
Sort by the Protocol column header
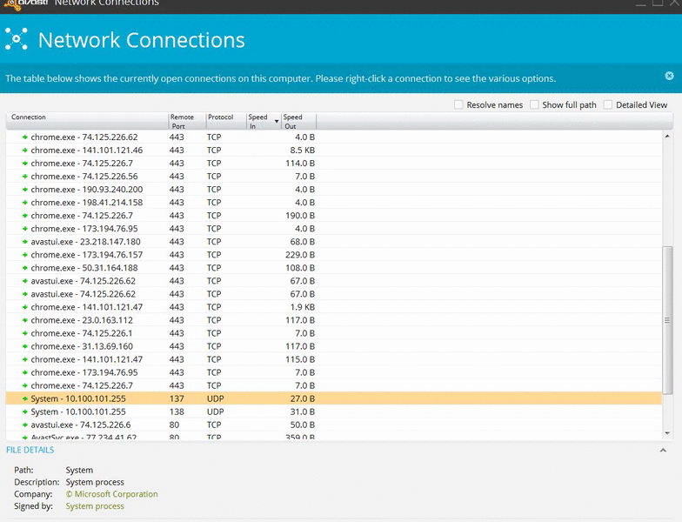click(226, 122)
